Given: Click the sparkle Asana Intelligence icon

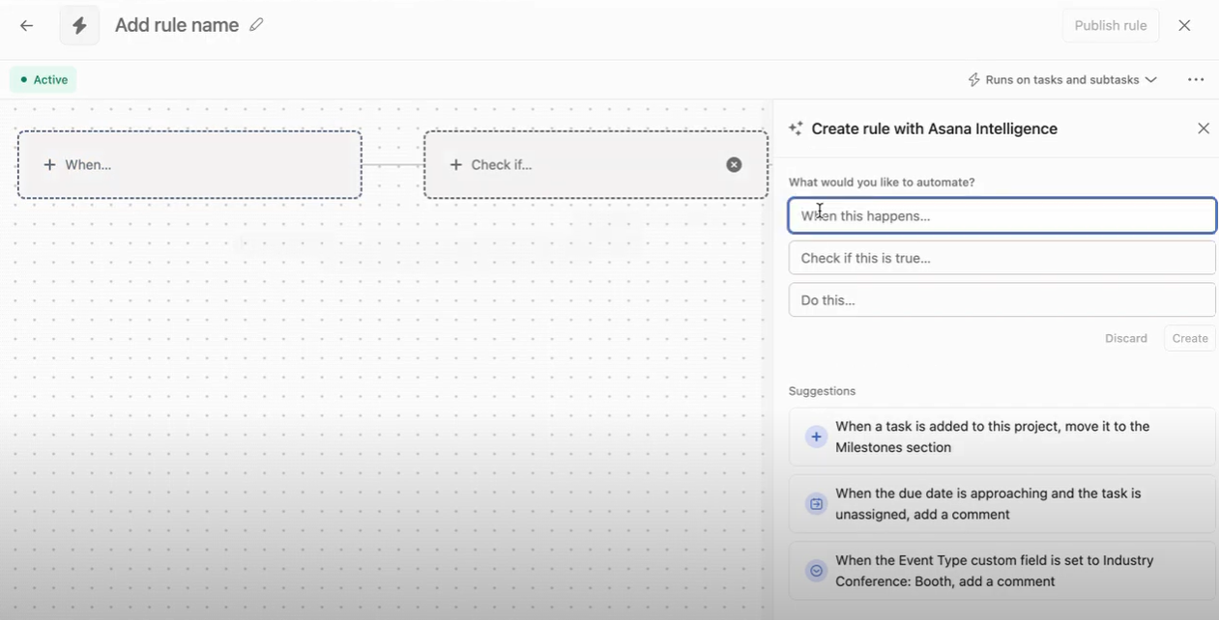Looking at the screenshot, I should (796, 128).
